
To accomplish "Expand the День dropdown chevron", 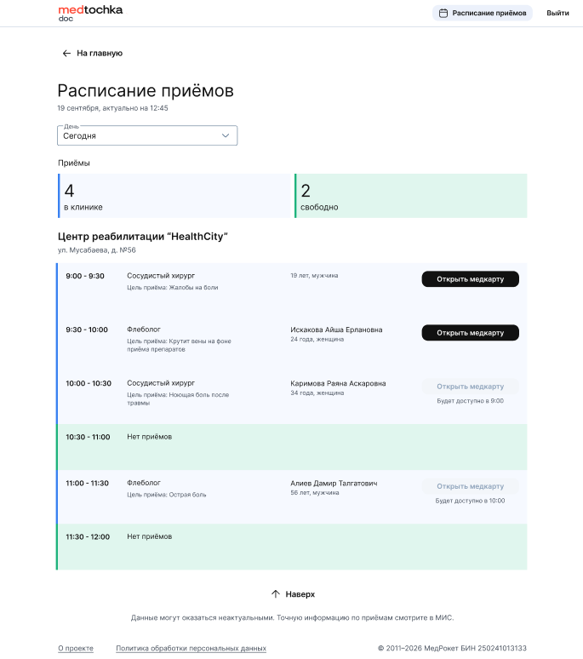I will coord(226,135).
